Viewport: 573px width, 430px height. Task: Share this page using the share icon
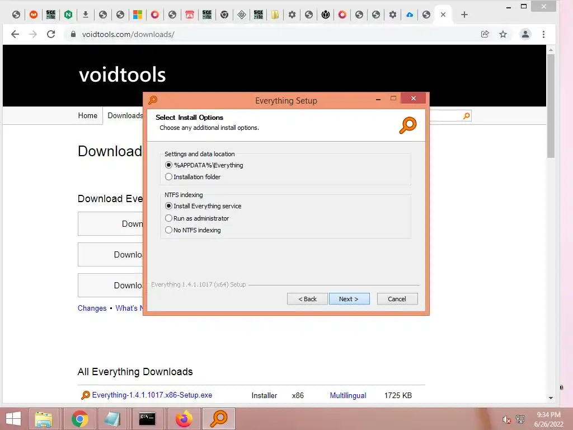click(x=485, y=34)
